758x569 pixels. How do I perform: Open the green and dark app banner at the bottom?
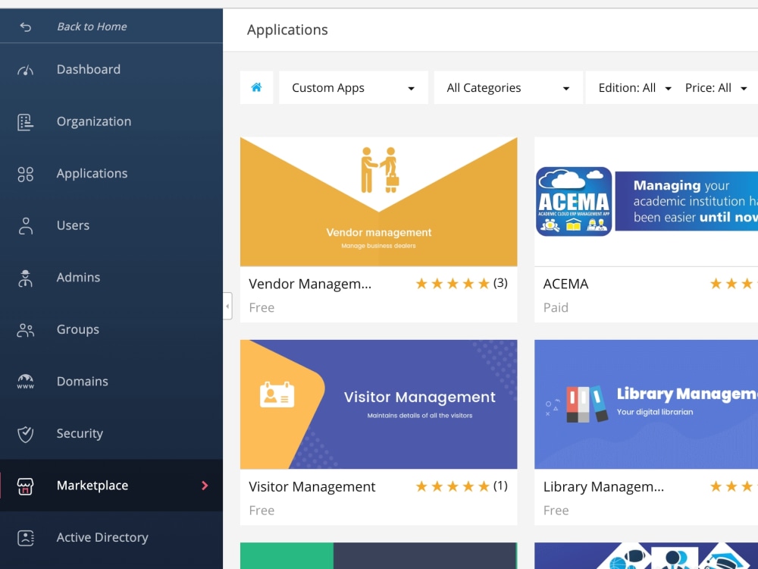pos(378,556)
